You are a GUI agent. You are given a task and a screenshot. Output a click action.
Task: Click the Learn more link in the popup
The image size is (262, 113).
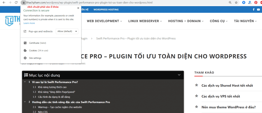pos(29,23)
